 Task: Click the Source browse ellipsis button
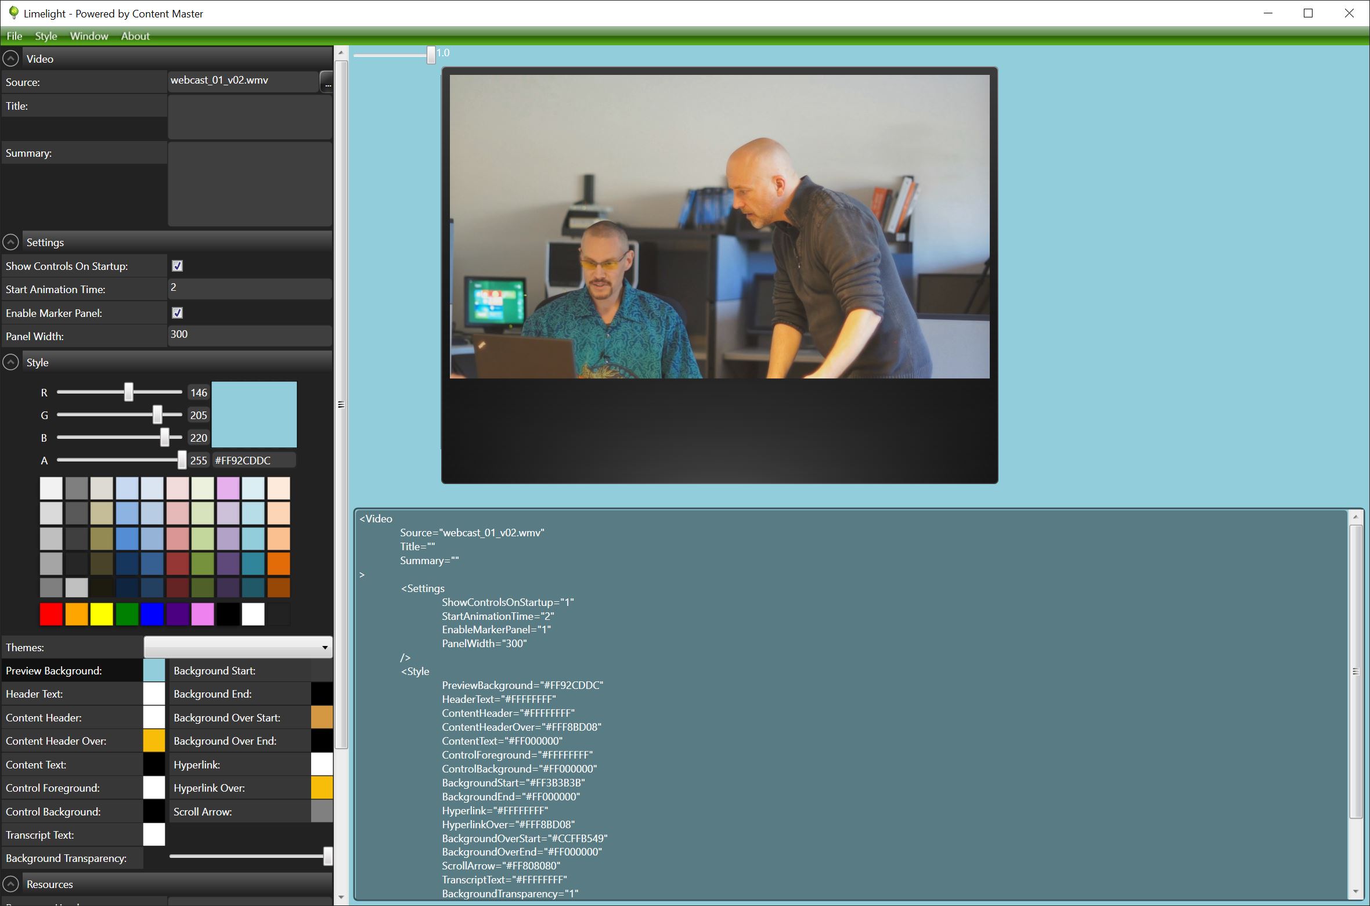(x=327, y=82)
